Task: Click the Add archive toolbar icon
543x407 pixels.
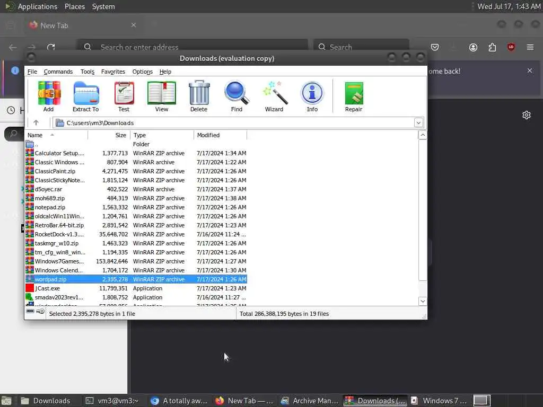Action: [49, 96]
